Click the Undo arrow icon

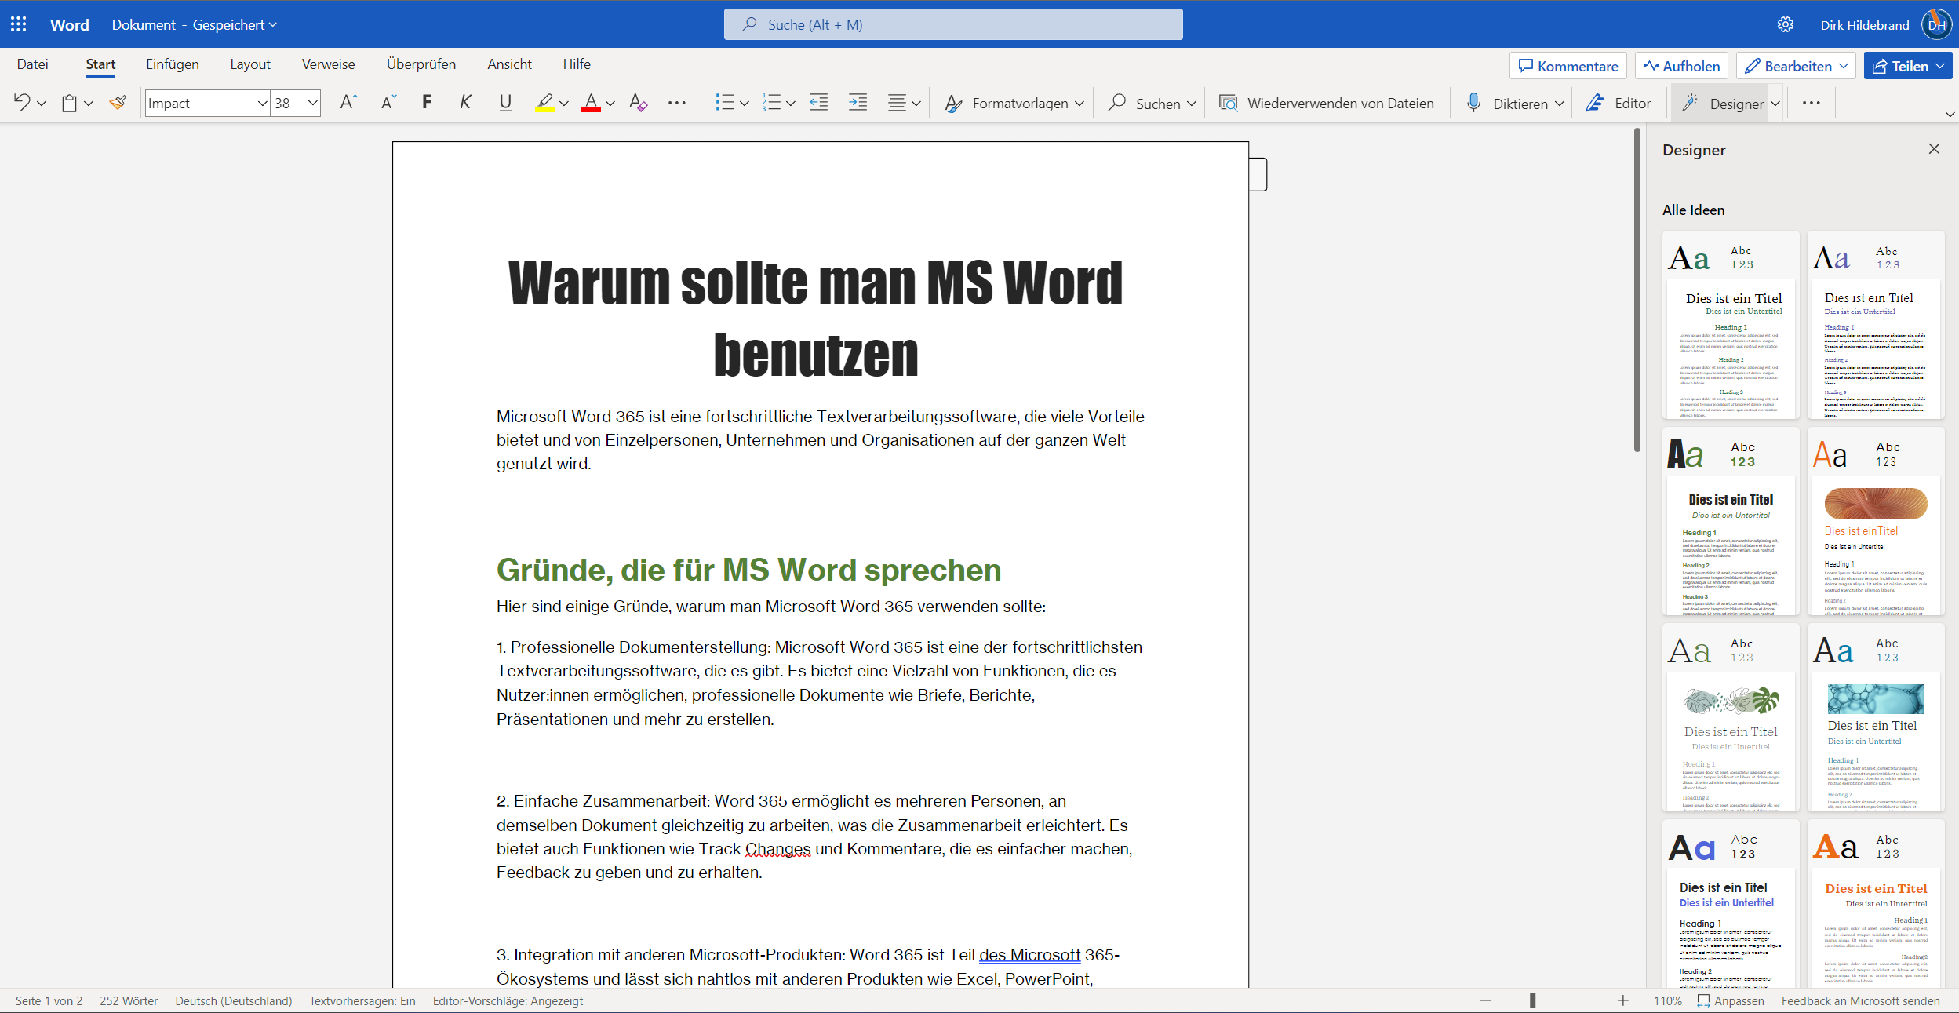(22, 103)
